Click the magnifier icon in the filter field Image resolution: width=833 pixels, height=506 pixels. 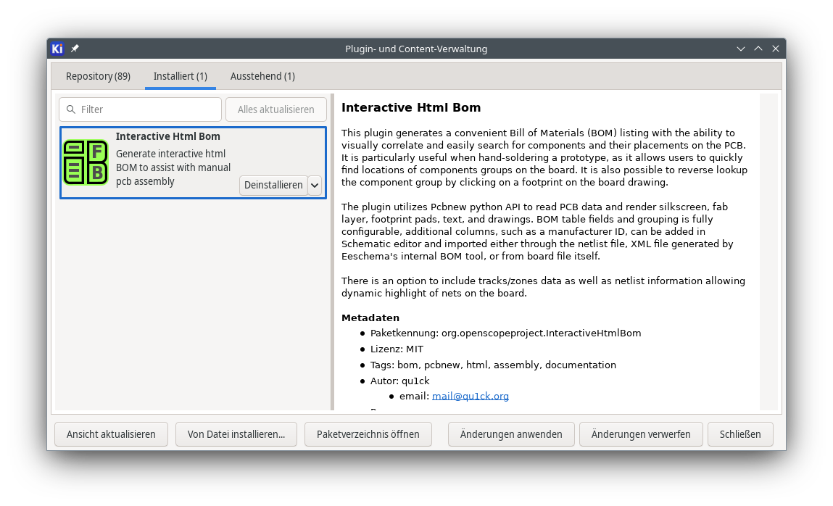[x=71, y=109]
